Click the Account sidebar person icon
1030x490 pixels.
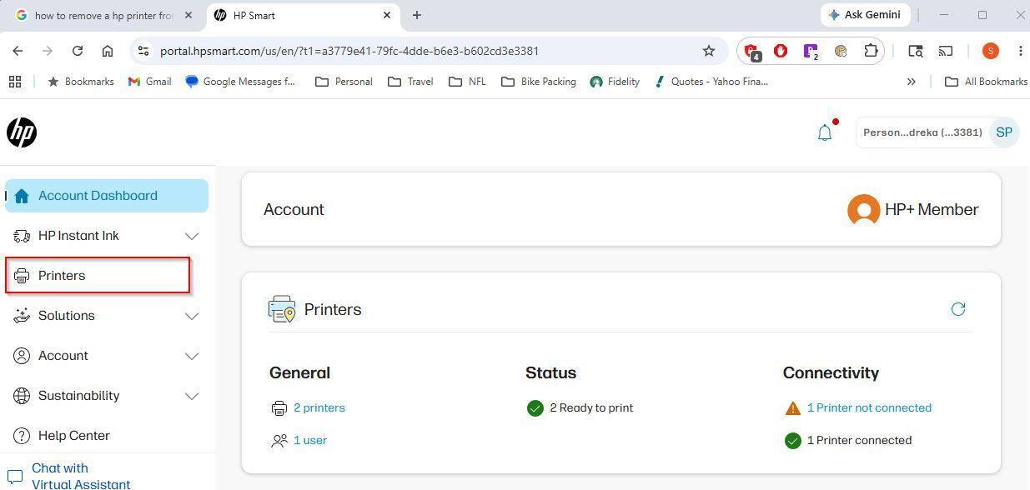pyautogui.click(x=22, y=356)
